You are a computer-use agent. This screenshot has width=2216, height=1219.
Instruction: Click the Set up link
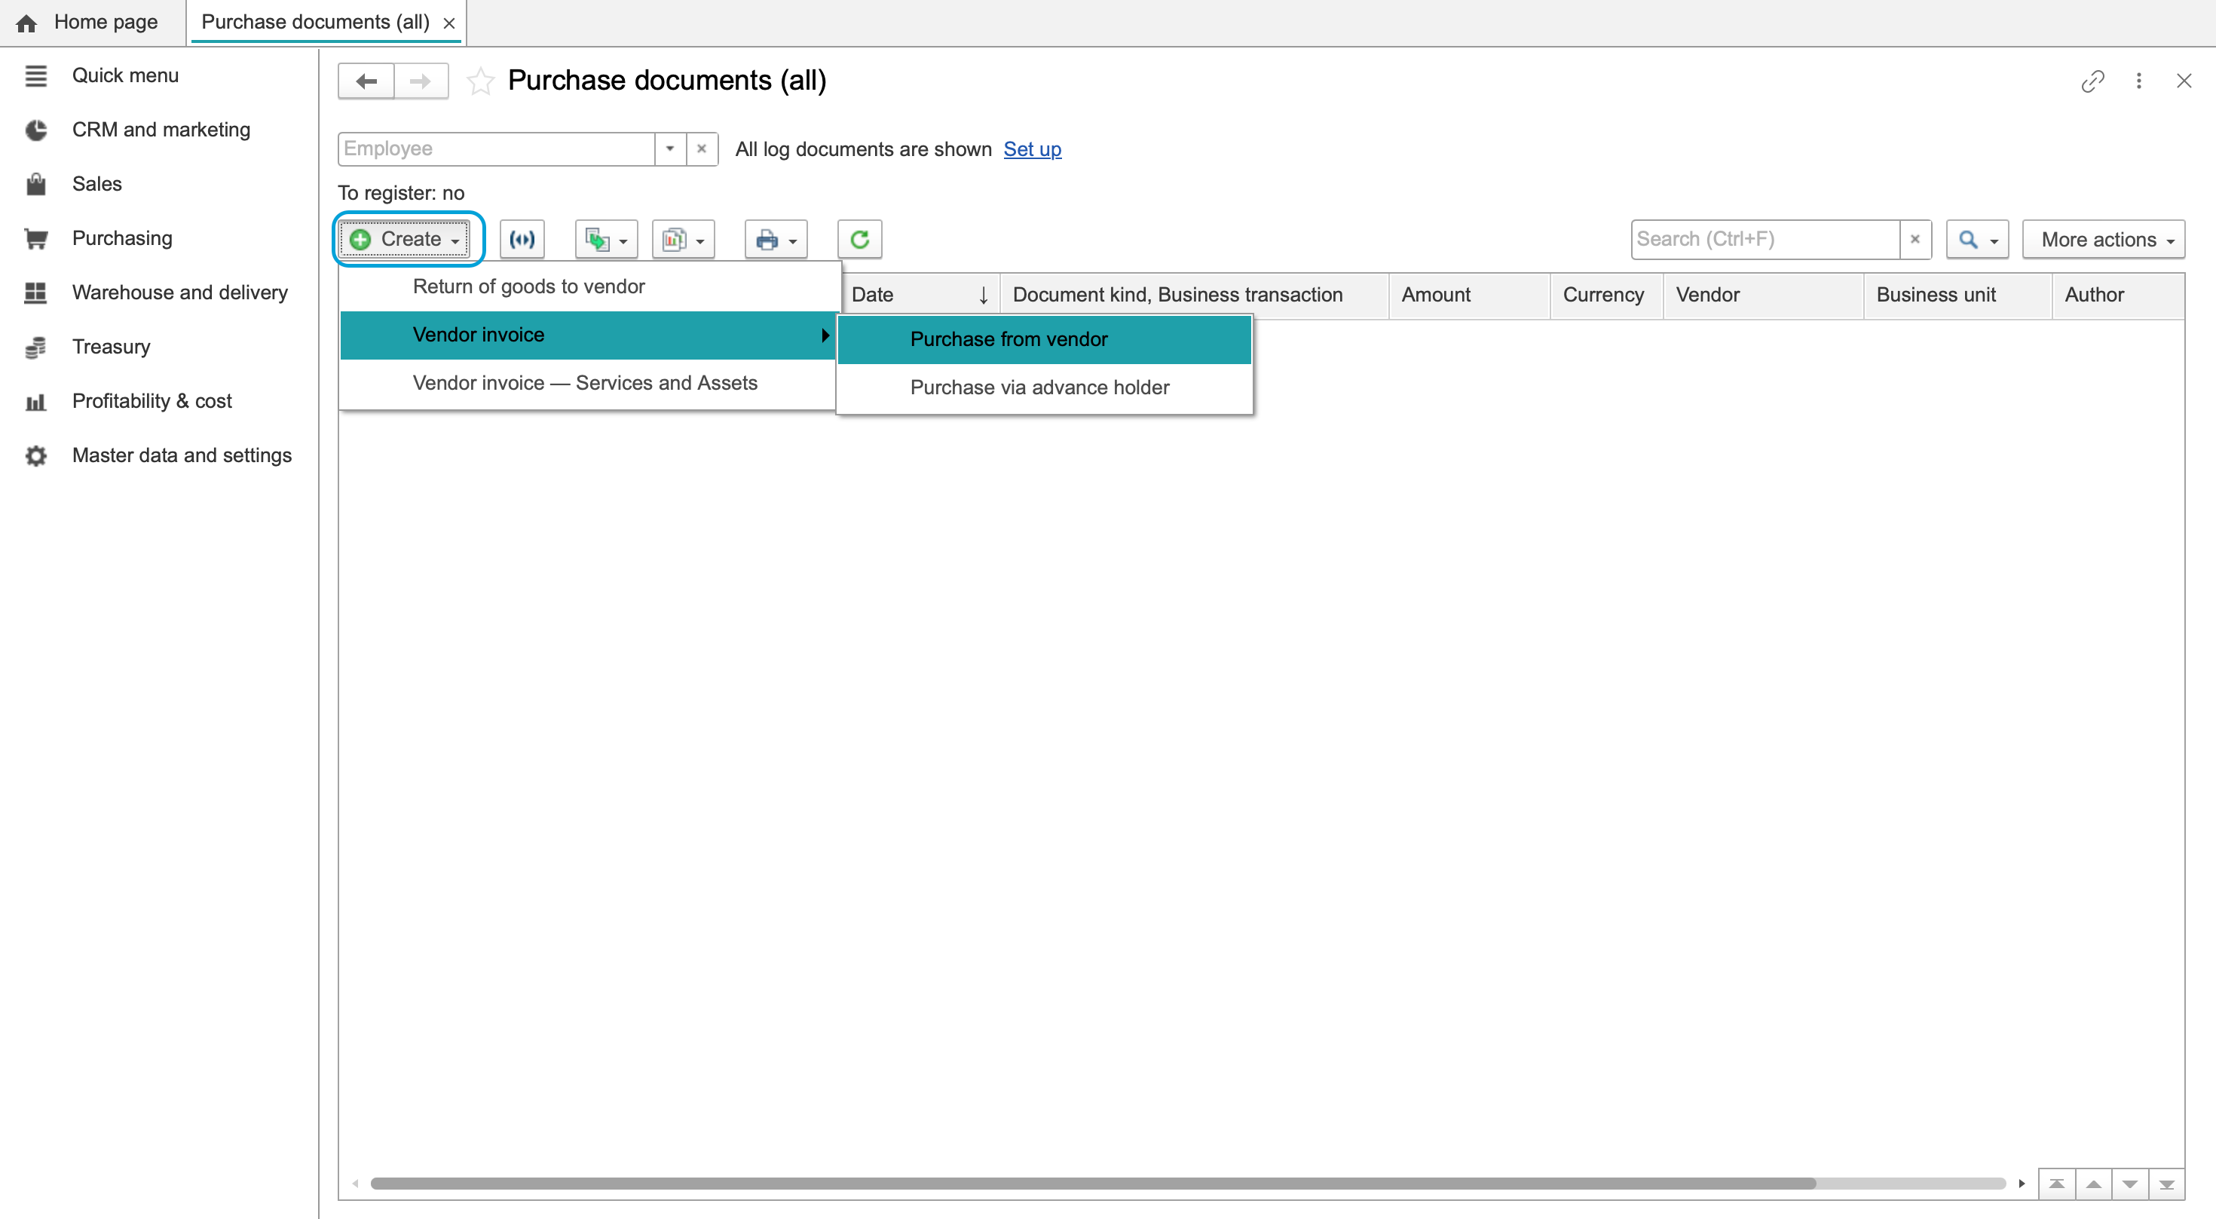(1033, 149)
